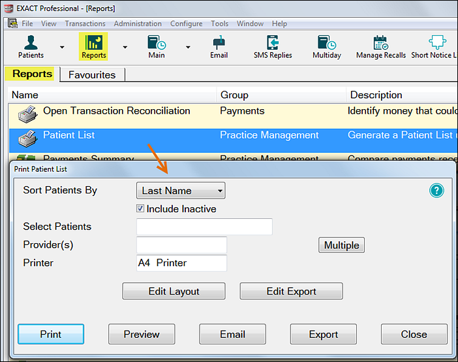Click the Reports toolbar icon
This screenshot has height=362, width=458.
(93, 47)
